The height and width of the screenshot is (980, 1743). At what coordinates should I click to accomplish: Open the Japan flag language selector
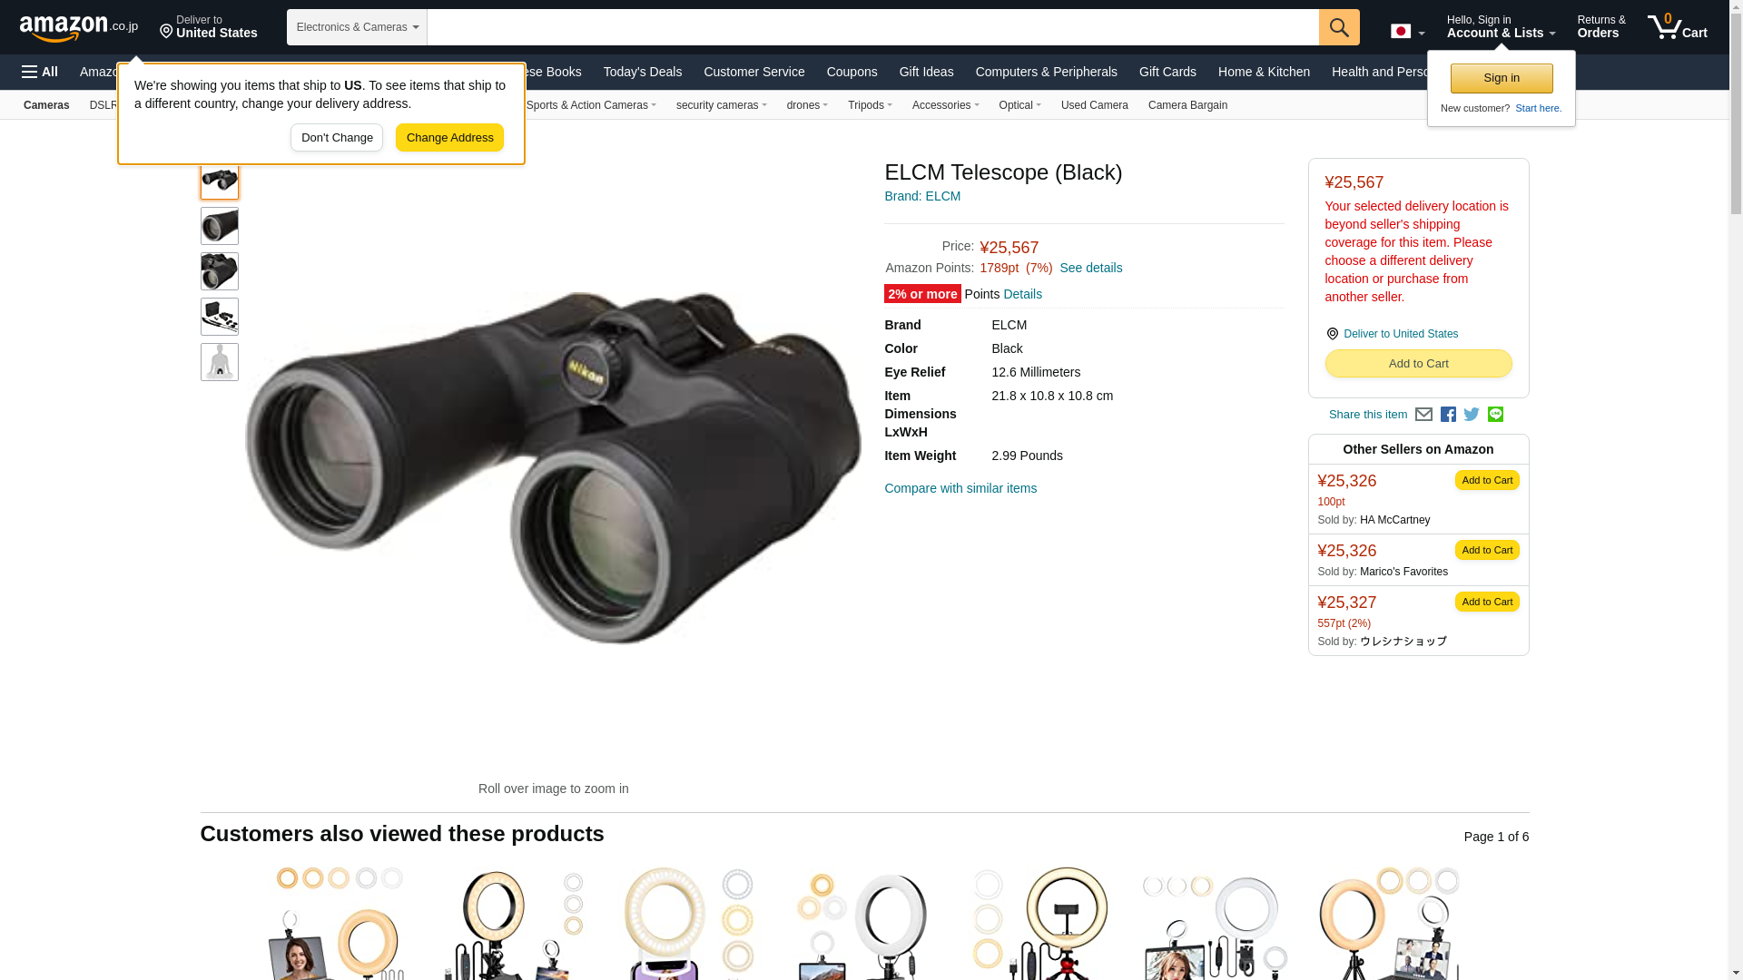pos(1407,32)
